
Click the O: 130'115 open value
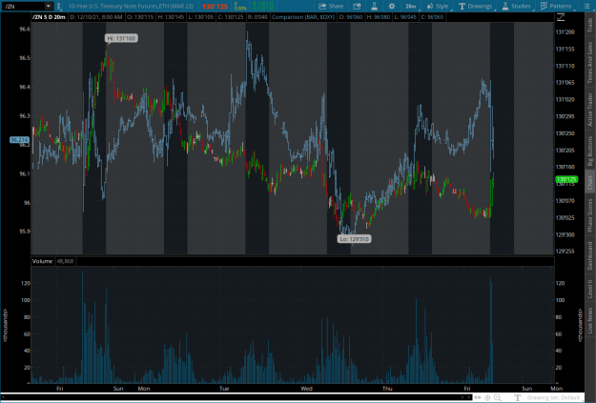coord(140,17)
